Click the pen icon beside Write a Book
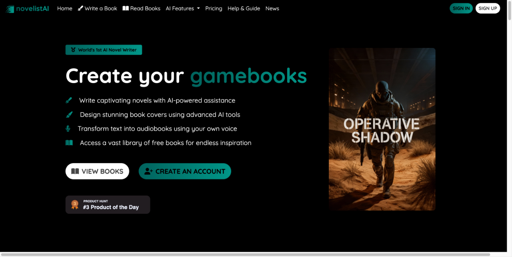Viewport: 512px width, 257px height. [80, 8]
